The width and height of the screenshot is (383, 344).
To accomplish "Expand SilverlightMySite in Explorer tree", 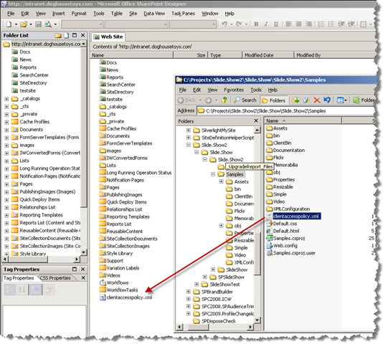I will (189, 130).
